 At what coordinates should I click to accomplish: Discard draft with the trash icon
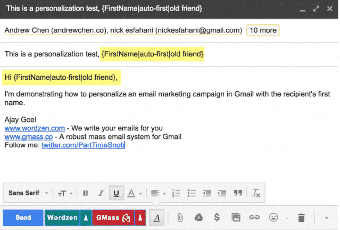pos(301,218)
